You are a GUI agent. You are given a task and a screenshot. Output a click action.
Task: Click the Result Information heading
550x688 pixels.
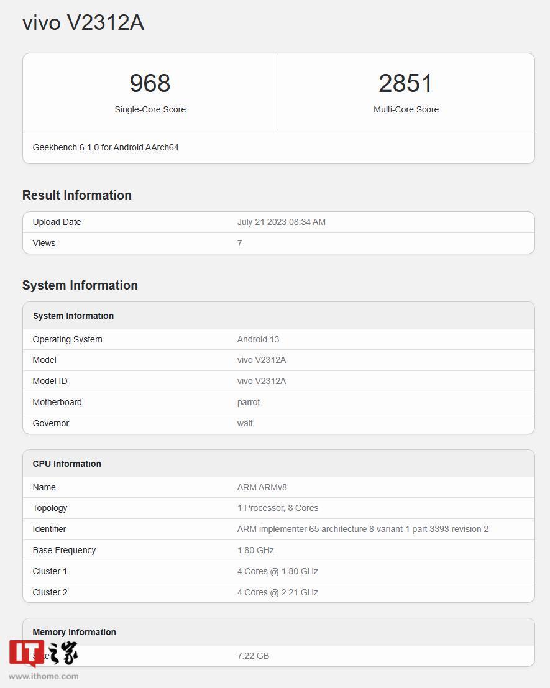coord(77,195)
